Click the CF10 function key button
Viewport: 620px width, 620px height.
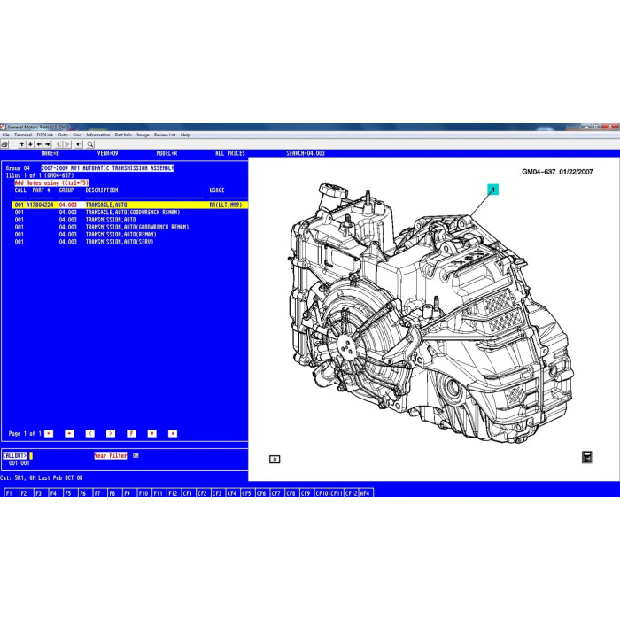tap(322, 492)
